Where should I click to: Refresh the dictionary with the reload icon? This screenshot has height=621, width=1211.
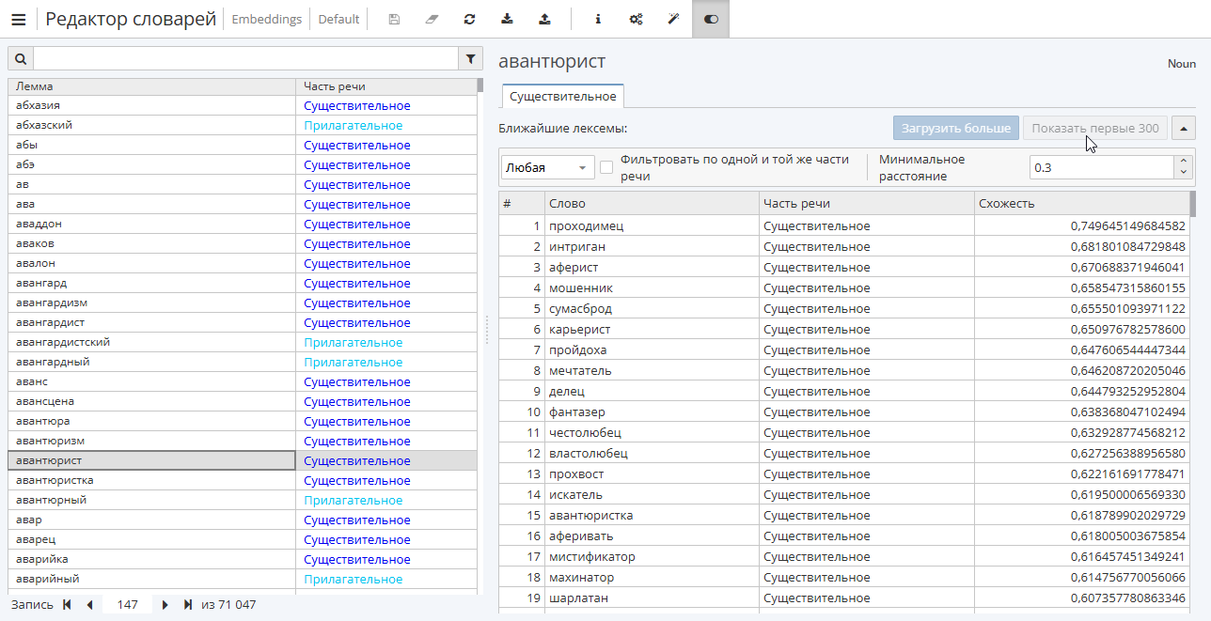click(x=469, y=19)
